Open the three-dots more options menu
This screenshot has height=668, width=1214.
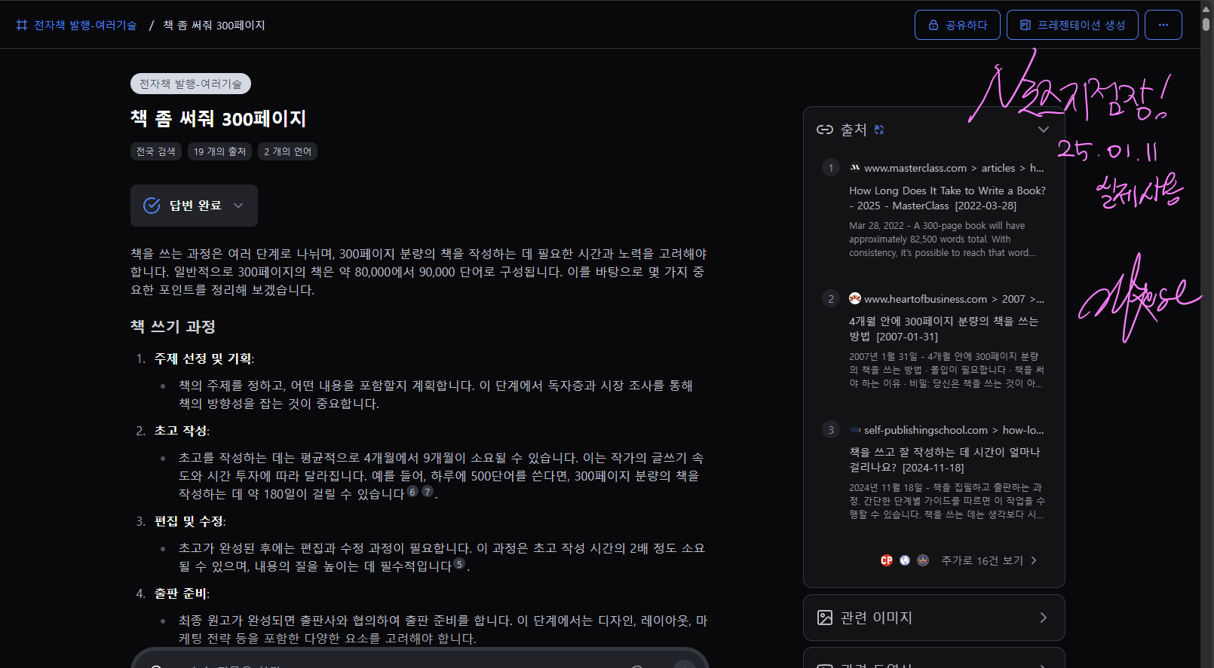click(1163, 25)
